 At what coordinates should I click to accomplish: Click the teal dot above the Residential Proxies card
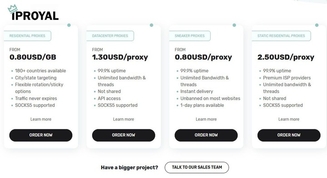[69, 25]
